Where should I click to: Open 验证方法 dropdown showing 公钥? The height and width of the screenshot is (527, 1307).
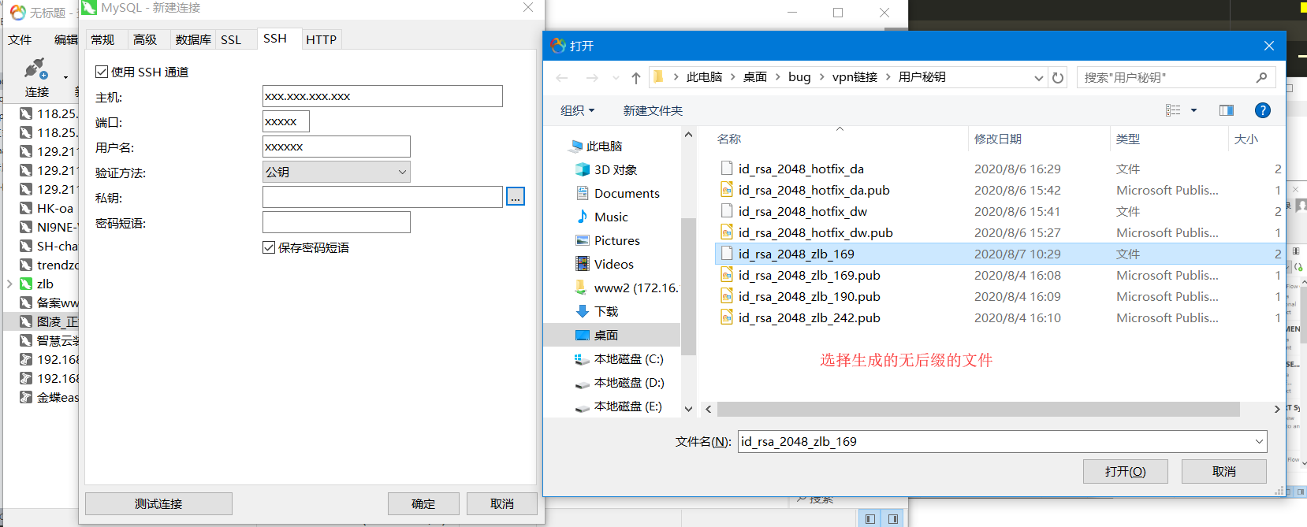pos(336,172)
